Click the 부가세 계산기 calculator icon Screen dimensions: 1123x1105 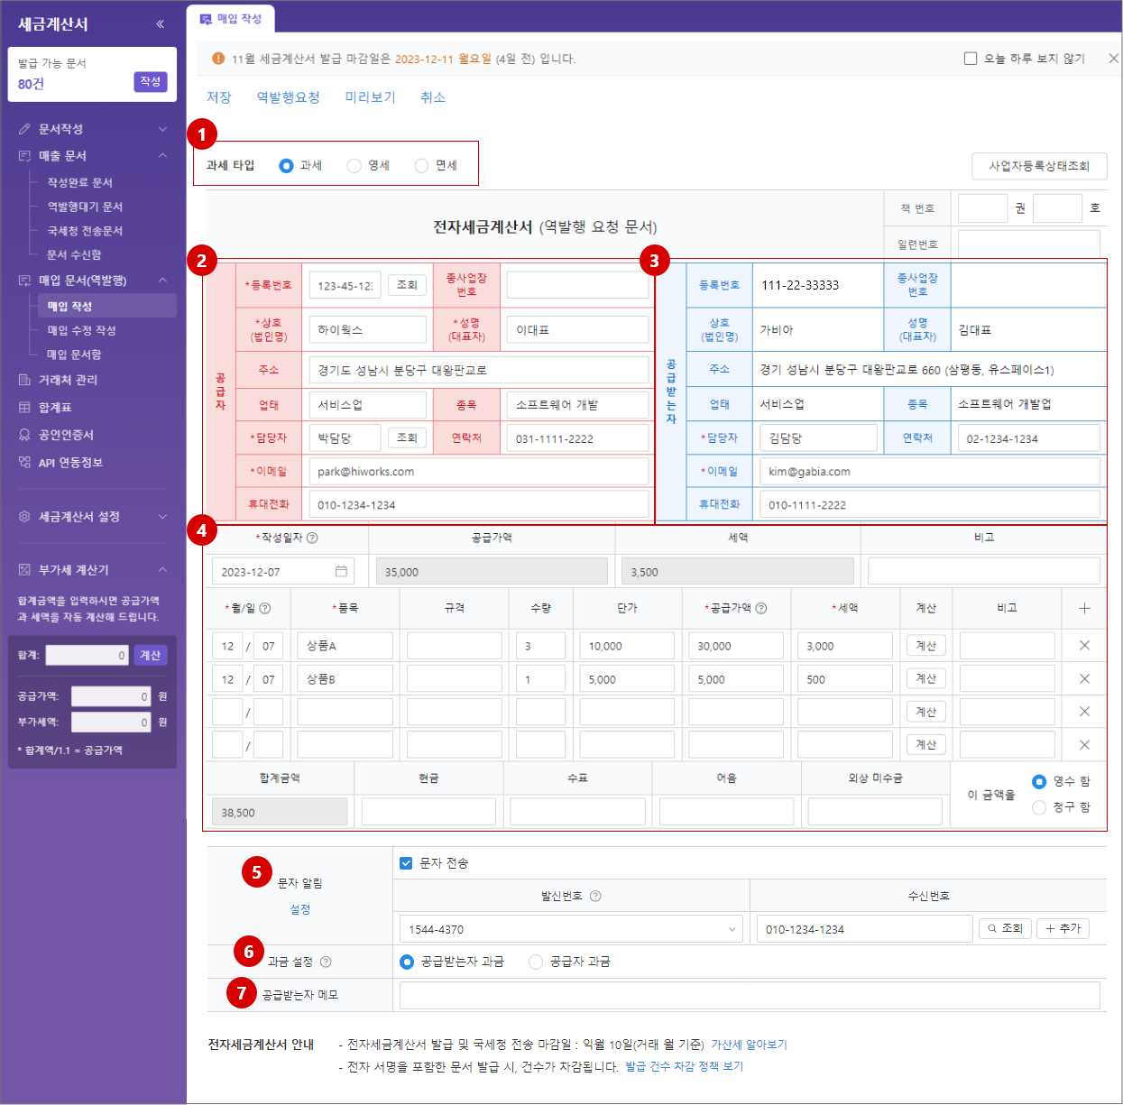[24, 570]
